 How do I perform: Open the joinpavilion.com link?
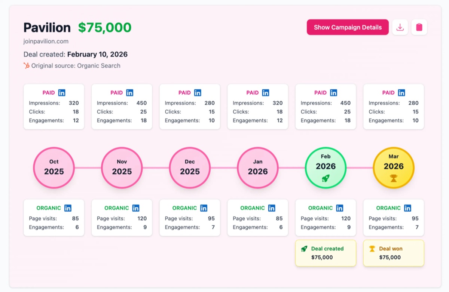tap(46, 42)
